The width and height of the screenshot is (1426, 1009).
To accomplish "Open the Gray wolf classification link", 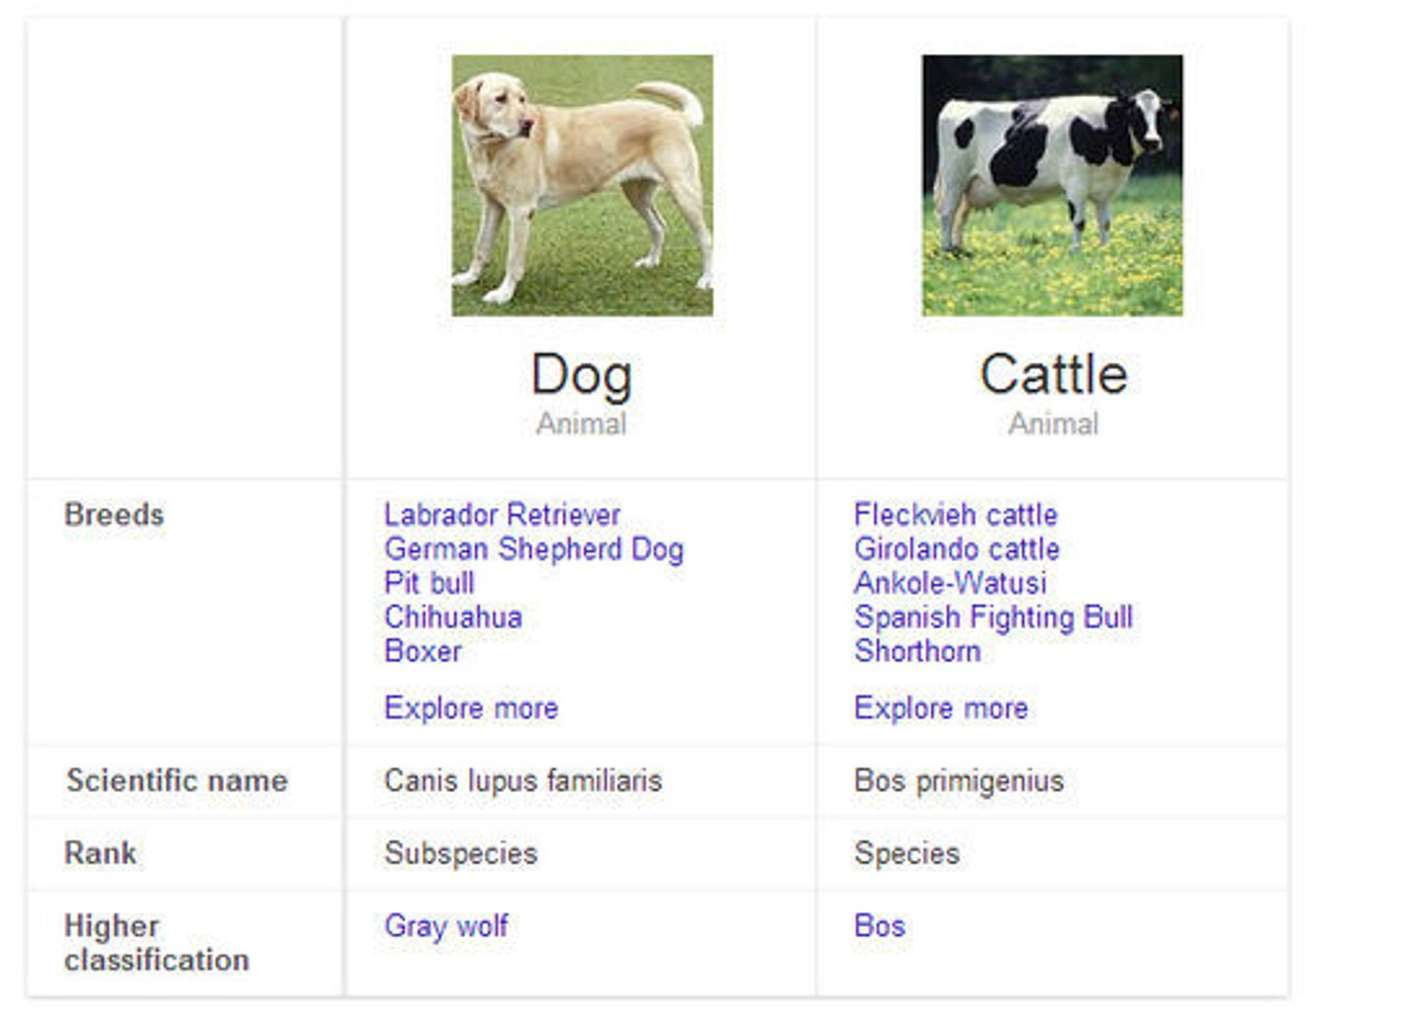I will tap(446, 927).
